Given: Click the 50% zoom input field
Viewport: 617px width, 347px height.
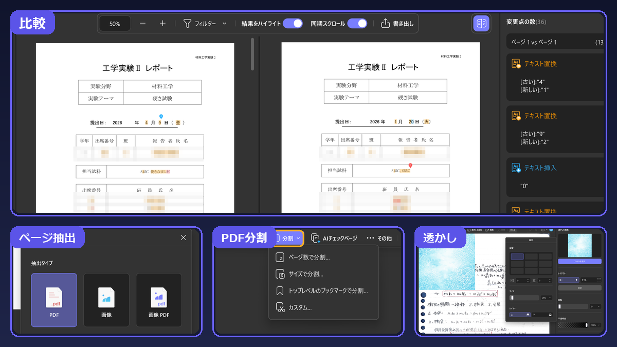Looking at the screenshot, I should [x=115, y=24].
